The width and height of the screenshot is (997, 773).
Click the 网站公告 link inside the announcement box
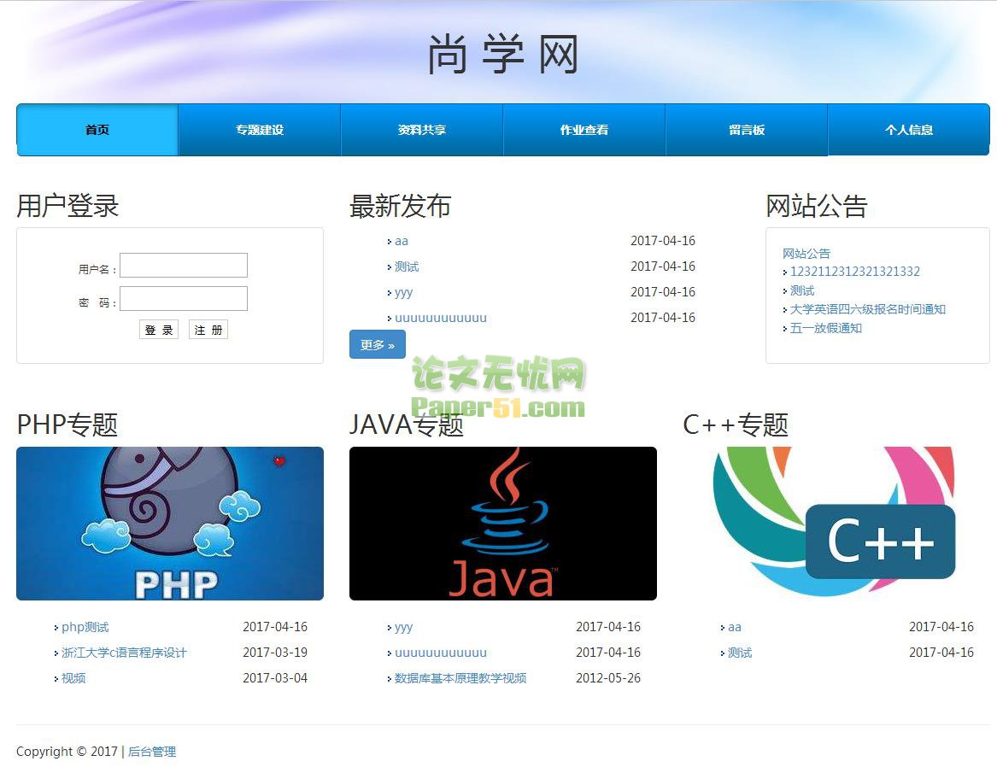(806, 253)
